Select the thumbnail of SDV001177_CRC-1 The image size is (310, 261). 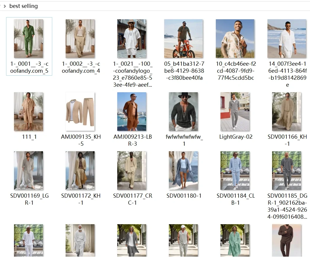click(132, 170)
